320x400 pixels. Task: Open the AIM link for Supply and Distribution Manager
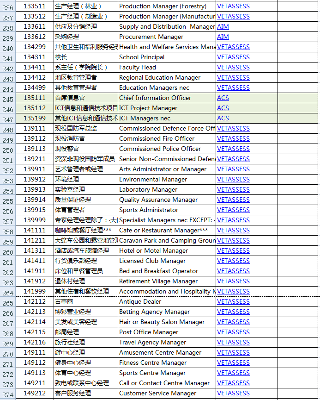pos(223,26)
